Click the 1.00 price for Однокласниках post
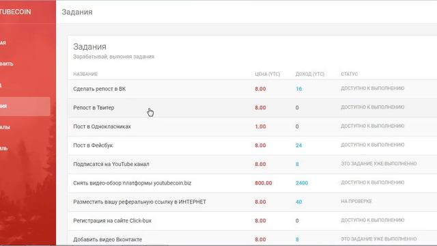Image resolution: width=437 pixels, height=246 pixels. pos(260,126)
